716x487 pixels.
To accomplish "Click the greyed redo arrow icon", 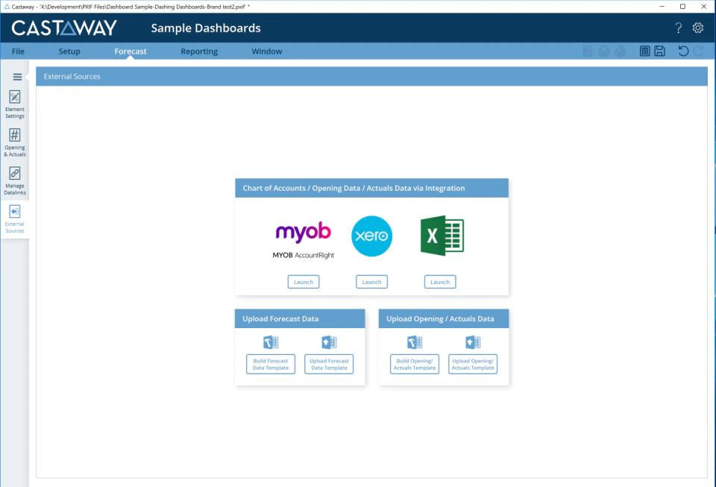I will tap(699, 51).
